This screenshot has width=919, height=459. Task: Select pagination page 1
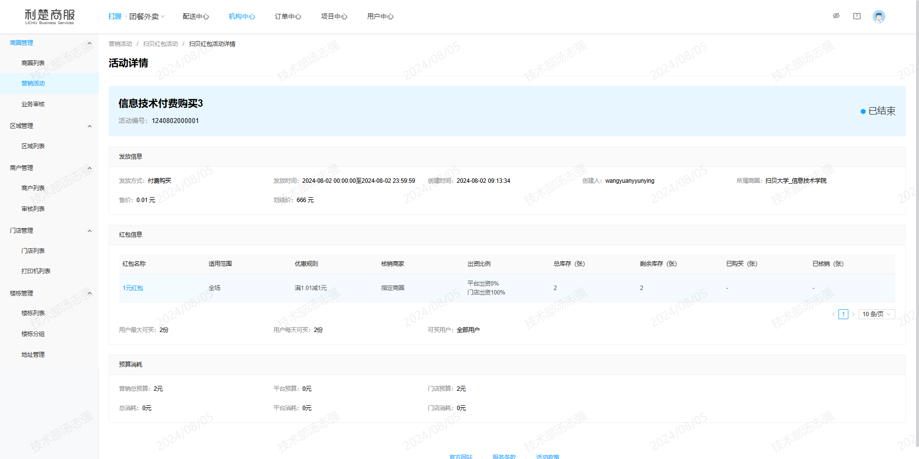click(843, 314)
